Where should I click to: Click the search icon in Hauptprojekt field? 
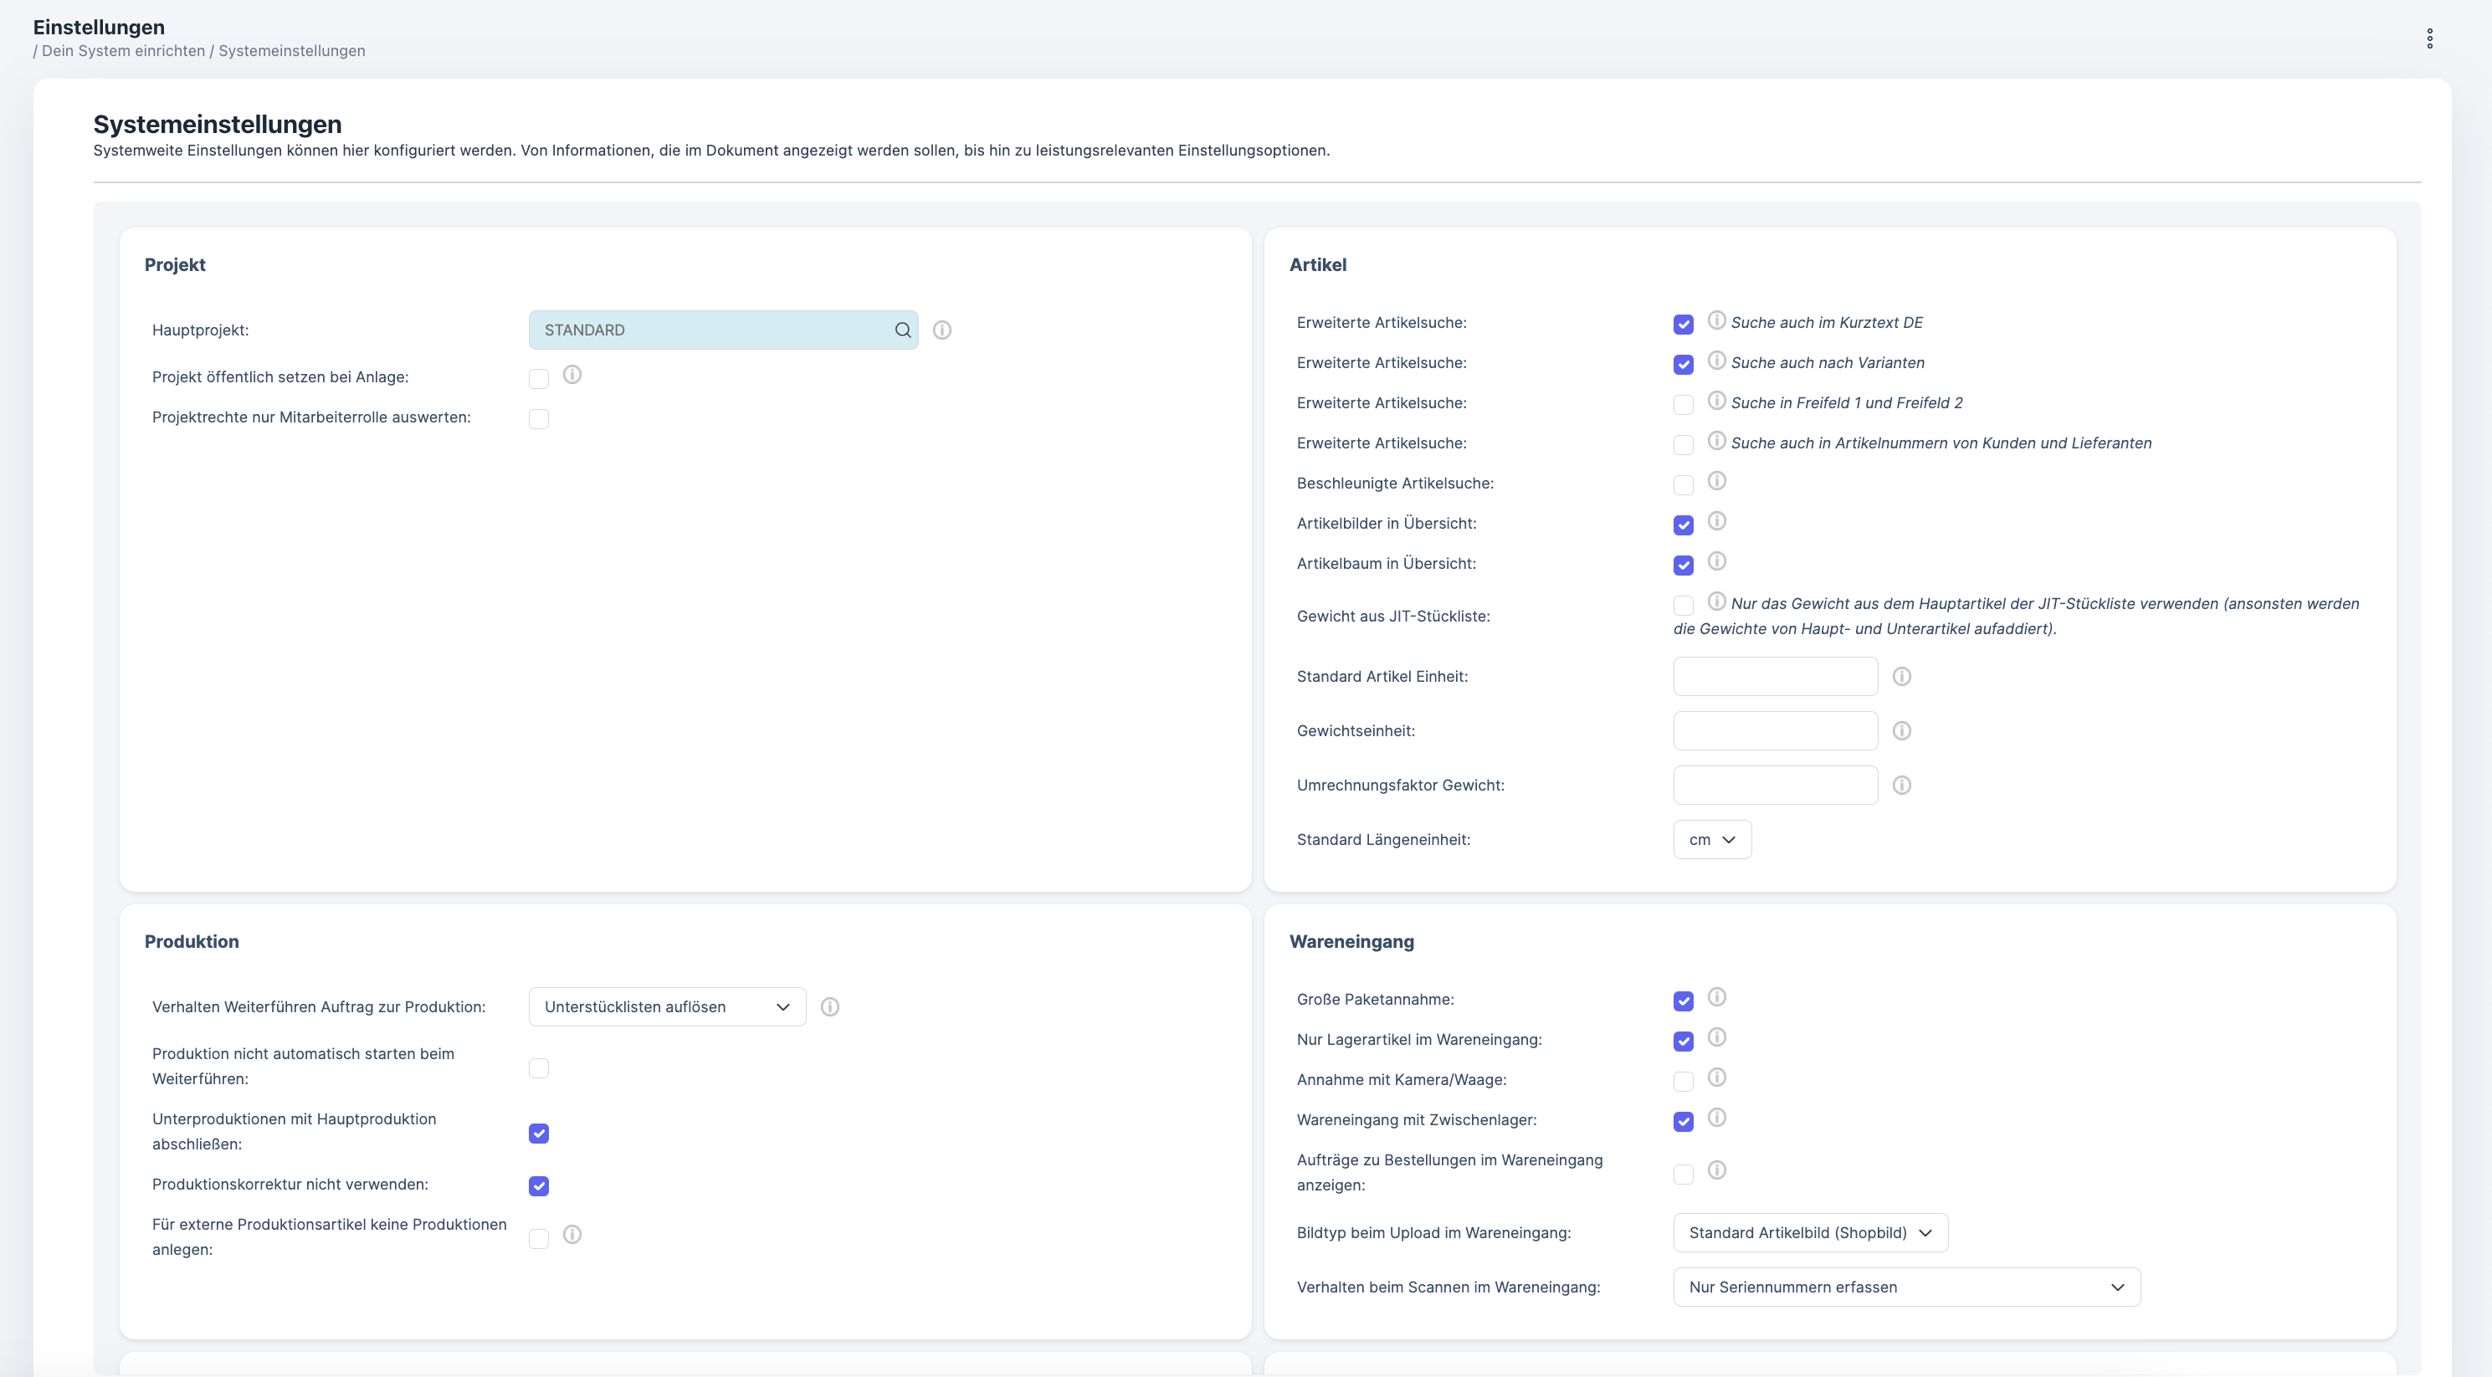click(x=903, y=330)
